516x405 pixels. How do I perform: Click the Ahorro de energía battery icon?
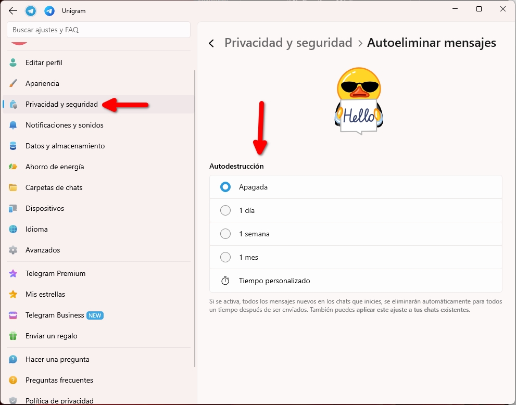(13, 167)
